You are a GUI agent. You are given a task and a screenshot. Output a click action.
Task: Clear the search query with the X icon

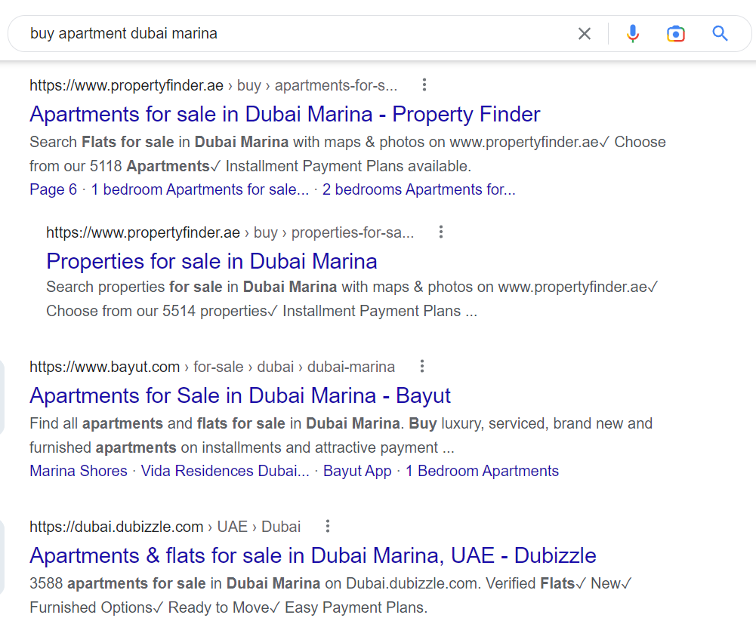585,33
